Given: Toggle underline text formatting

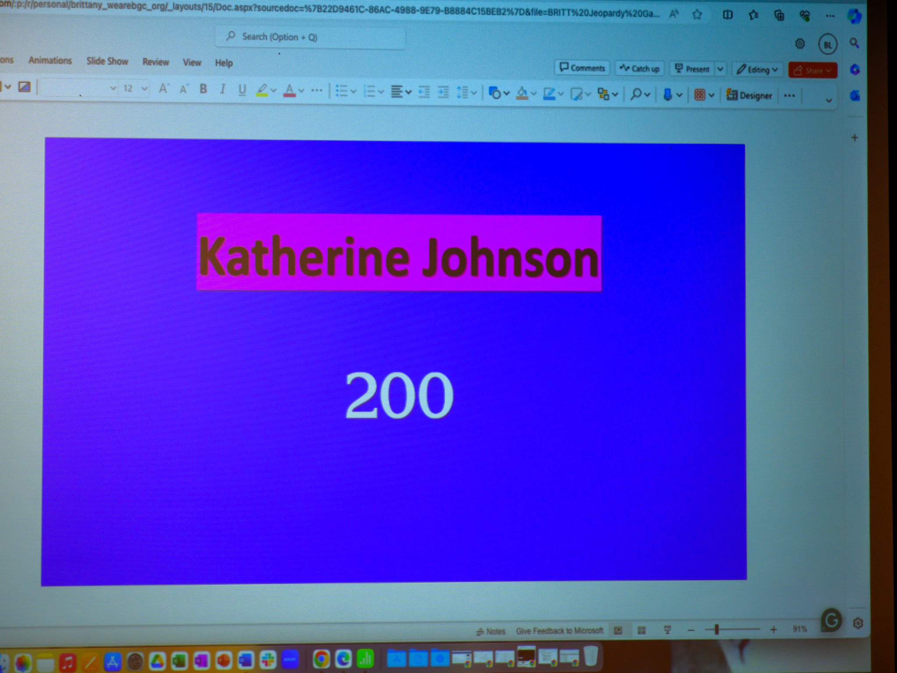Looking at the screenshot, I should pyautogui.click(x=242, y=90).
